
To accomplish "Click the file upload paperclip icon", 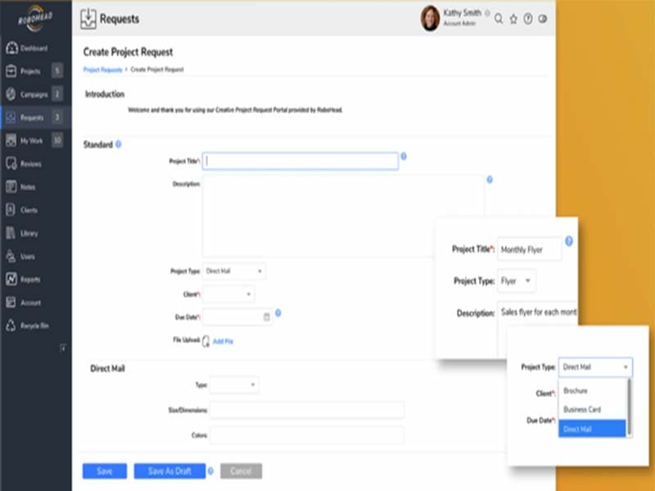I will (x=206, y=341).
